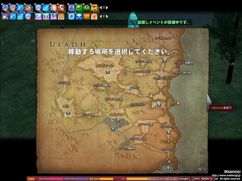Expand map with the right-edge arrow

coord(209,102)
